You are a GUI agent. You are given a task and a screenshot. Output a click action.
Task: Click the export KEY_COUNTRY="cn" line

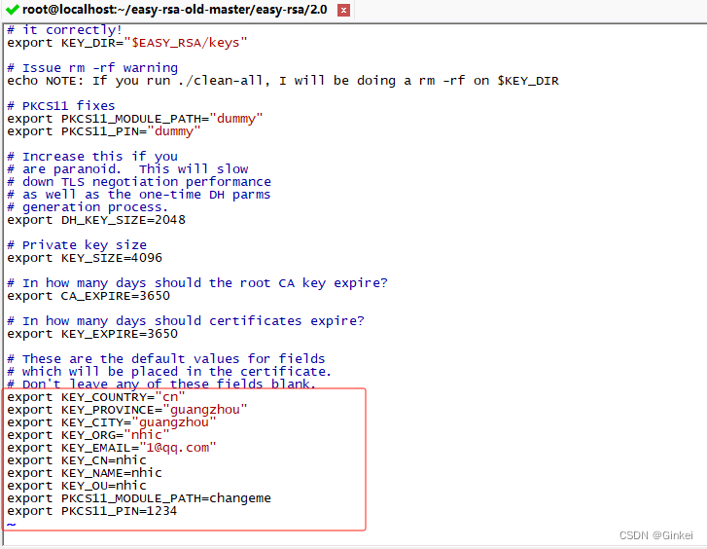(96, 397)
